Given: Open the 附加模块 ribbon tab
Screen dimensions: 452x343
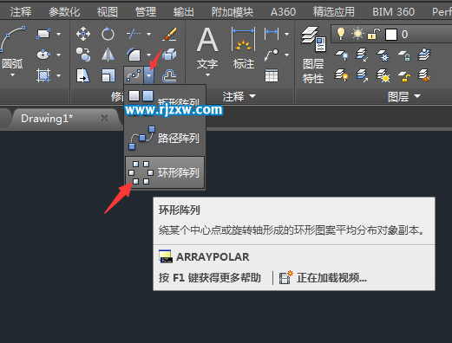Looking at the screenshot, I should tap(233, 12).
